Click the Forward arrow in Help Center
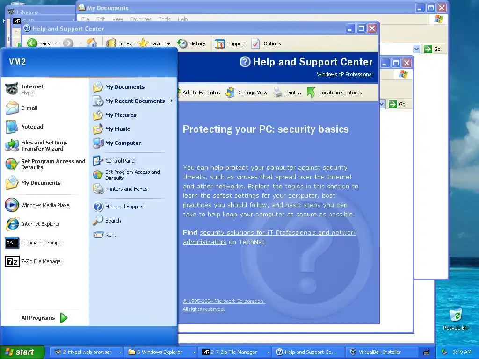This screenshot has height=359, width=479. pyautogui.click(x=68, y=43)
